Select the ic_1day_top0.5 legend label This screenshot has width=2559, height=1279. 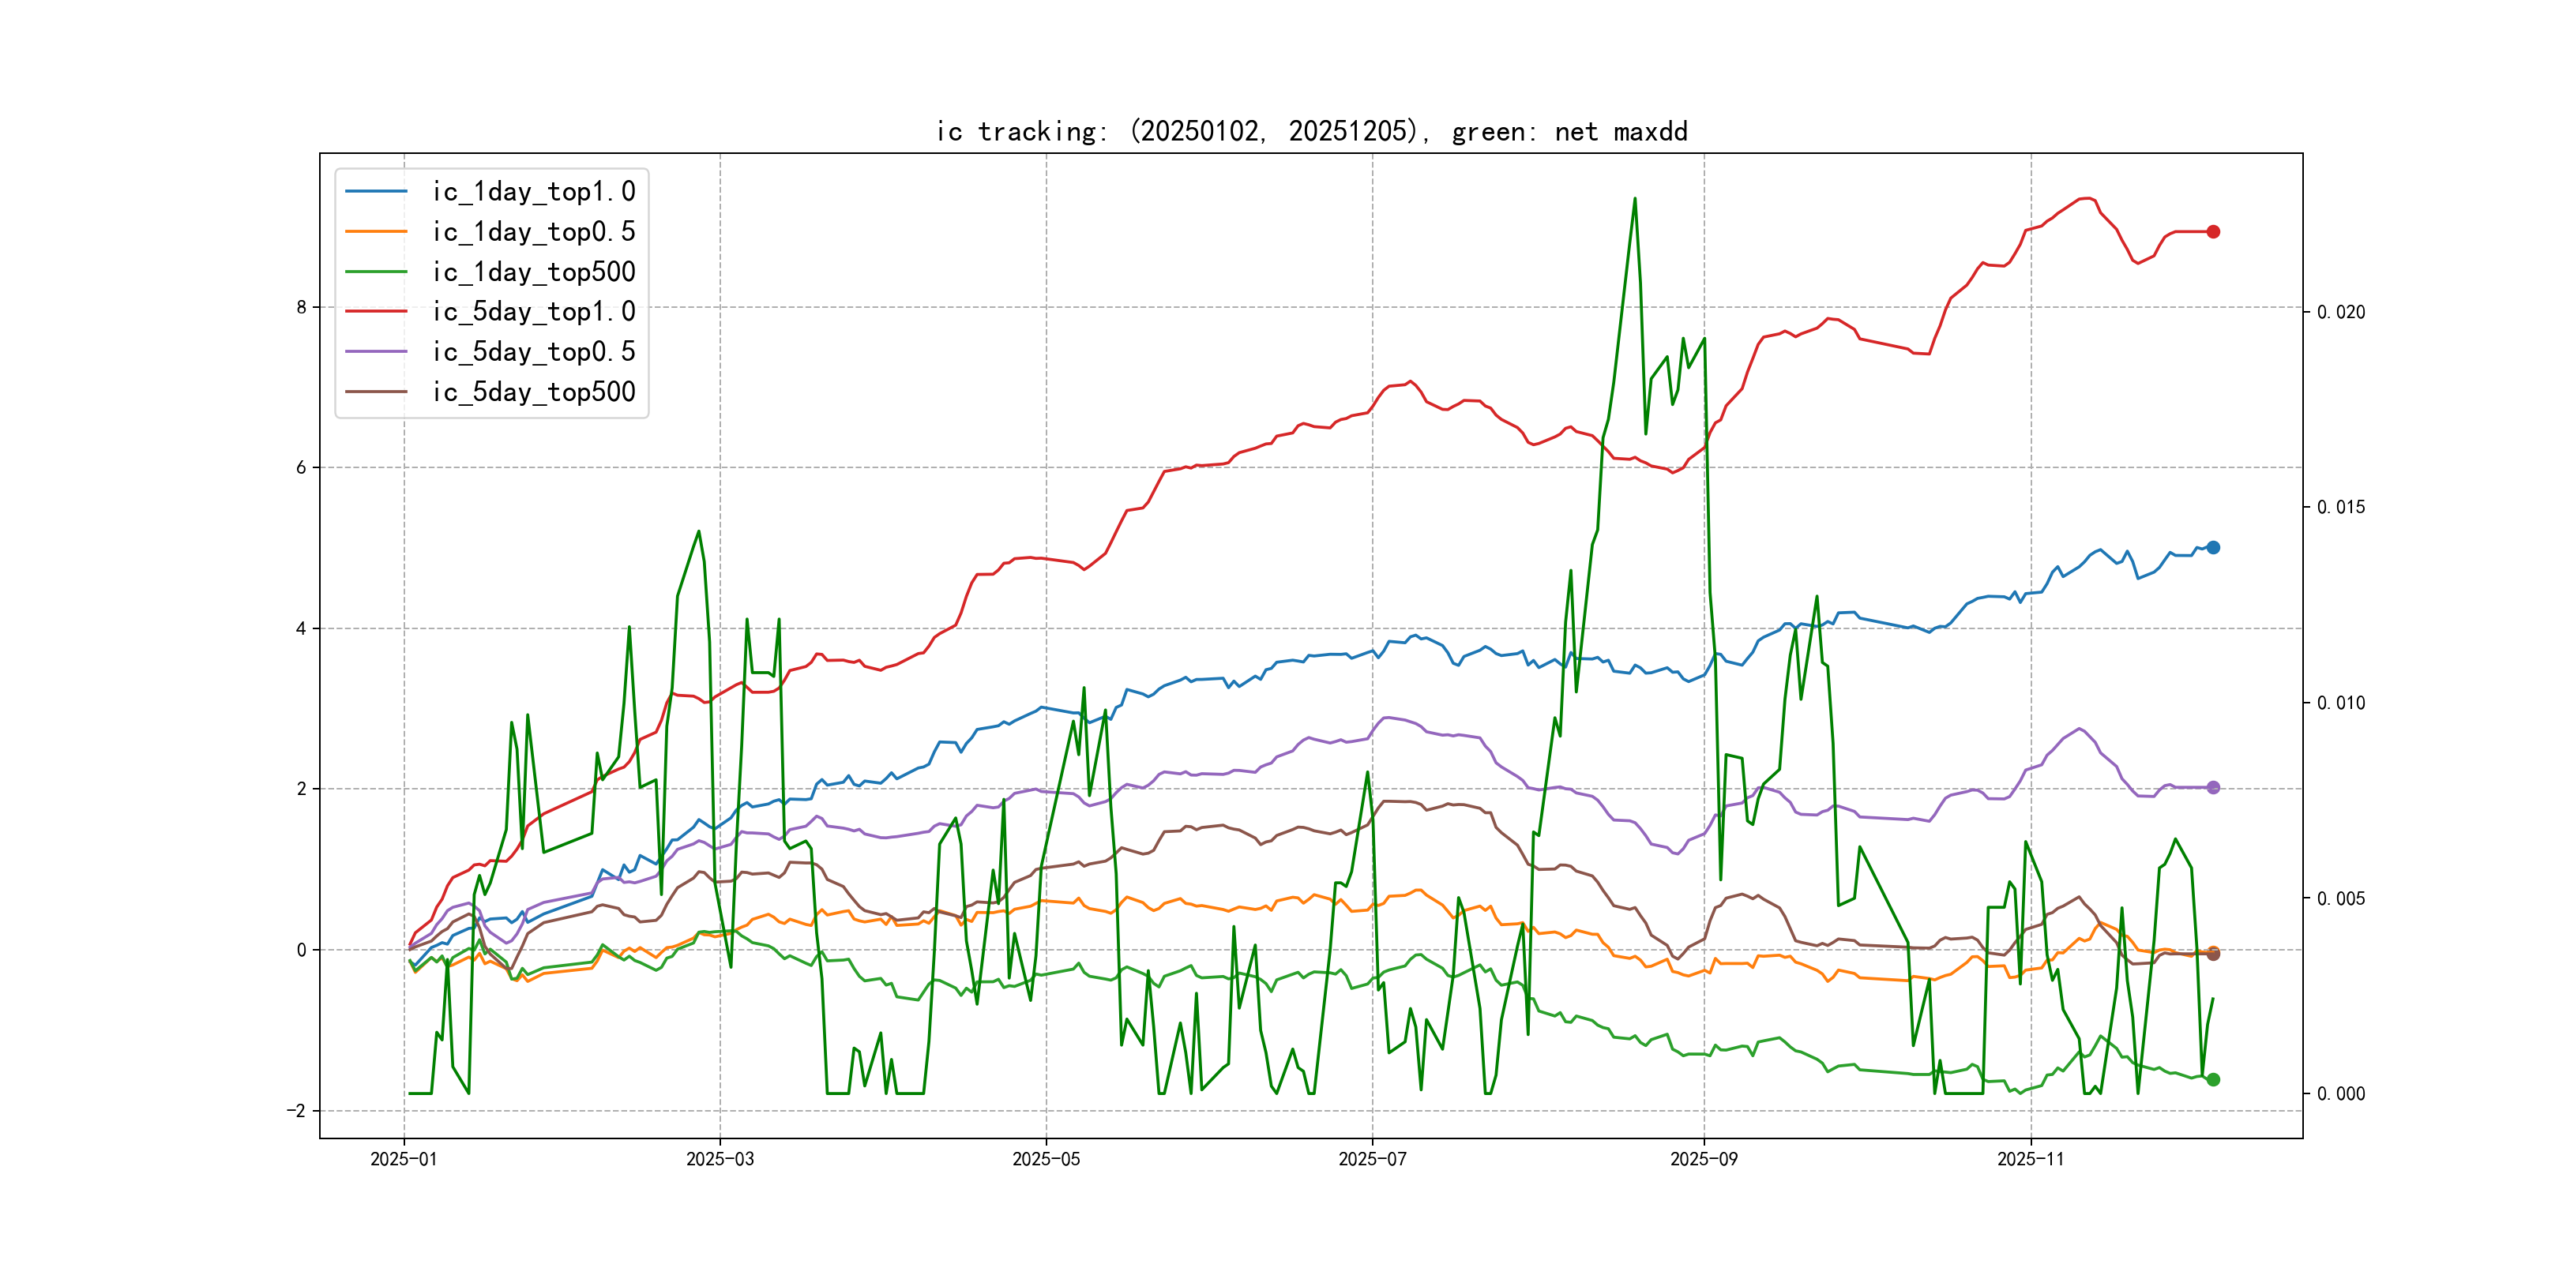point(533,231)
